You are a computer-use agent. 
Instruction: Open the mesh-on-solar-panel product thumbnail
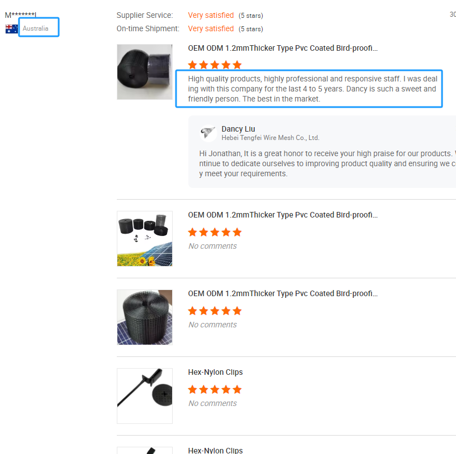(145, 317)
